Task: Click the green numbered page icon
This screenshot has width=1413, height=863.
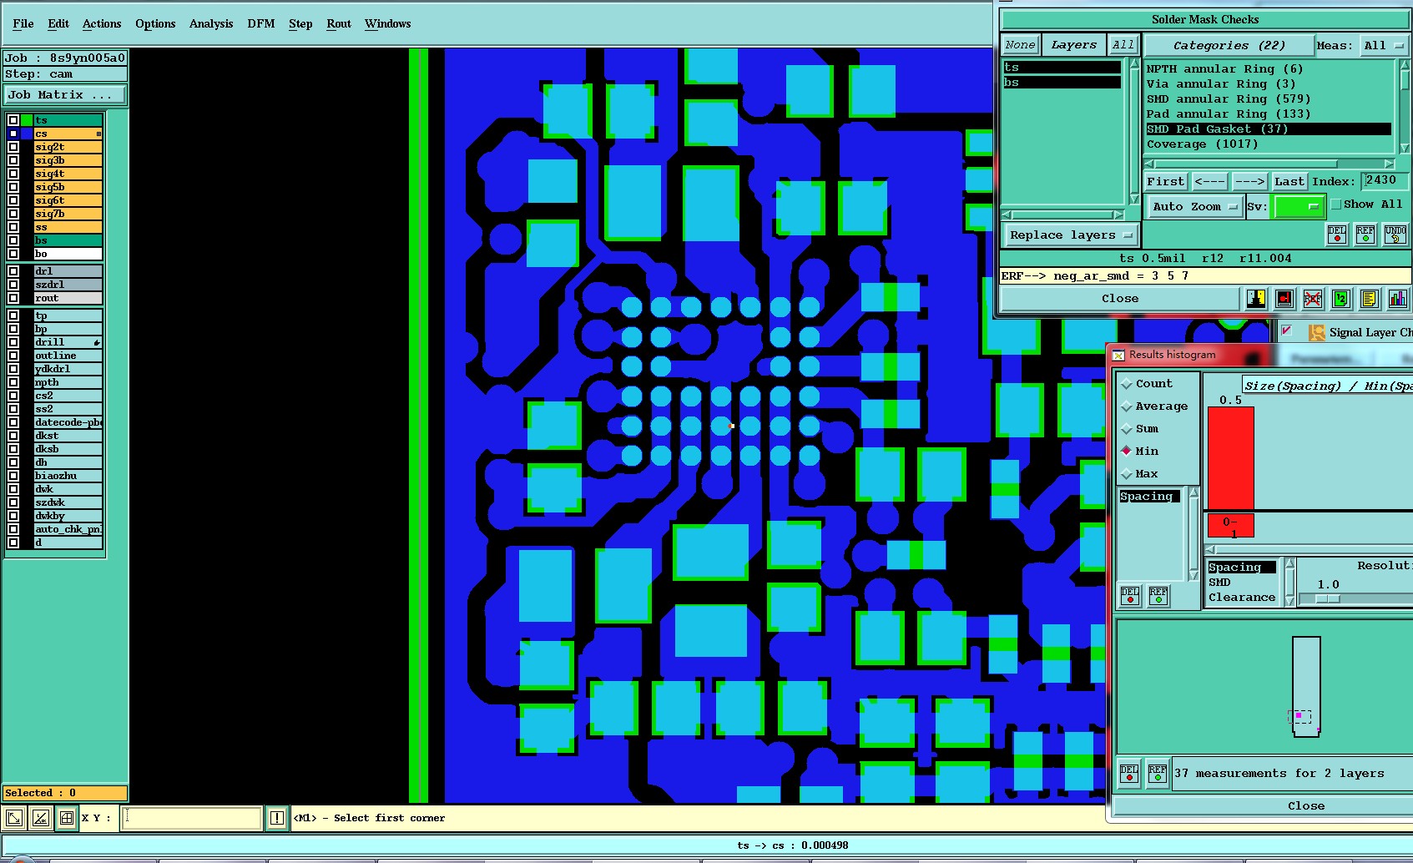Action: click(1341, 299)
